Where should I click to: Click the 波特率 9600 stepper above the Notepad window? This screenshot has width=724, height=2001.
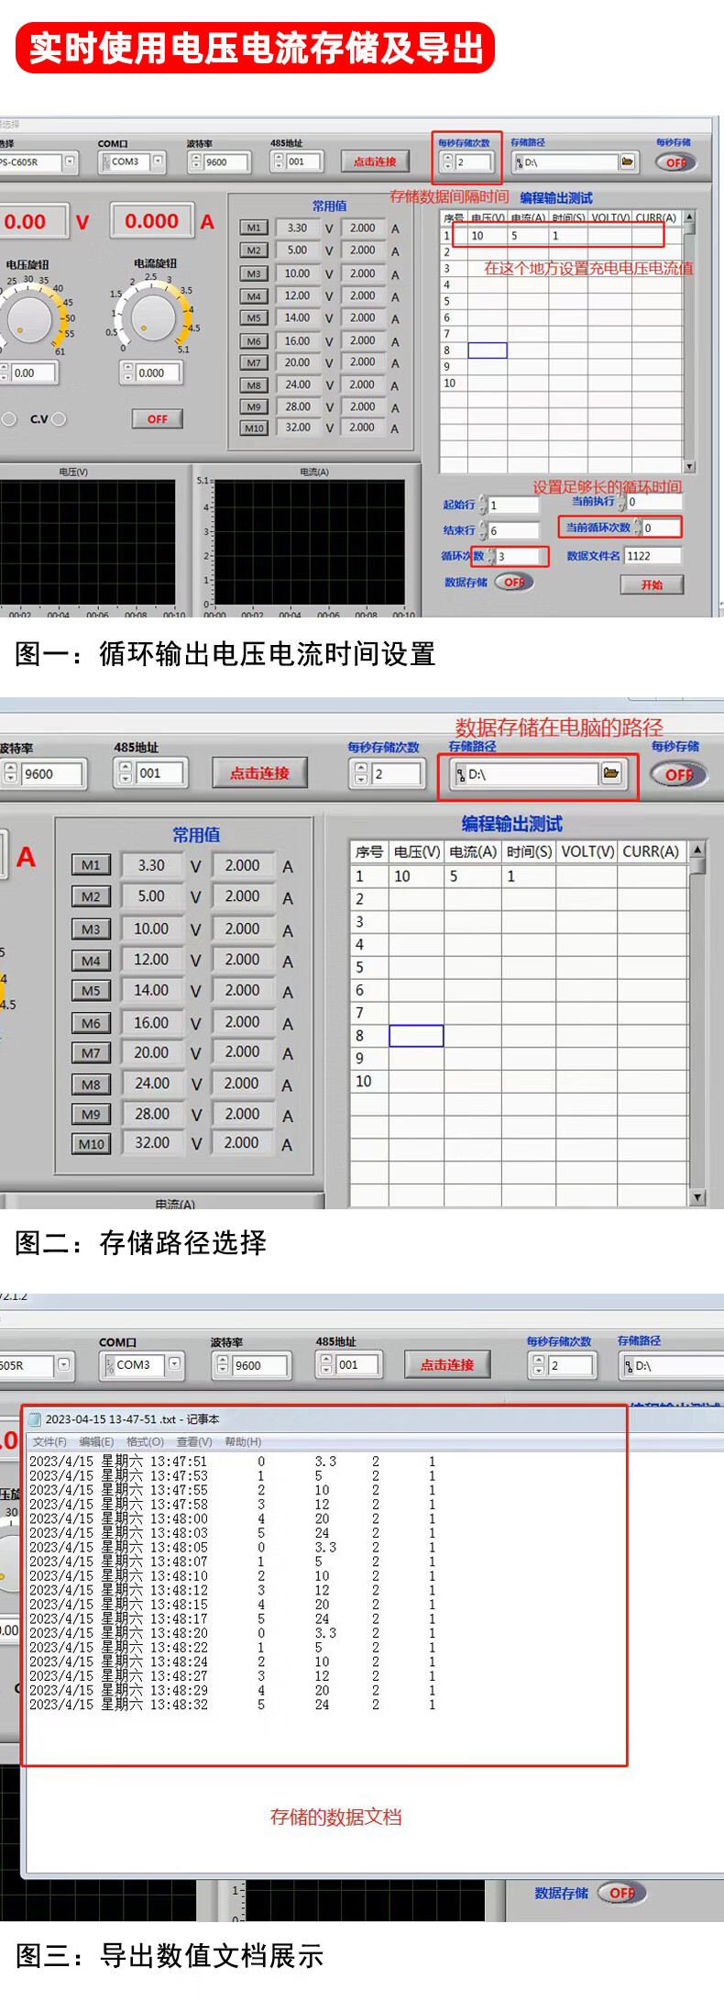click(x=222, y=1365)
